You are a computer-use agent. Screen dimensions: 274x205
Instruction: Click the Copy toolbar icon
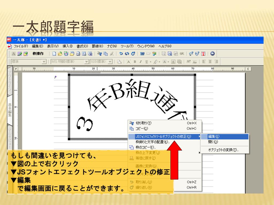pyautogui.click(x=105, y=54)
